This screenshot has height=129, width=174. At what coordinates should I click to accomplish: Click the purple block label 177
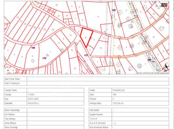pos(86,55)
